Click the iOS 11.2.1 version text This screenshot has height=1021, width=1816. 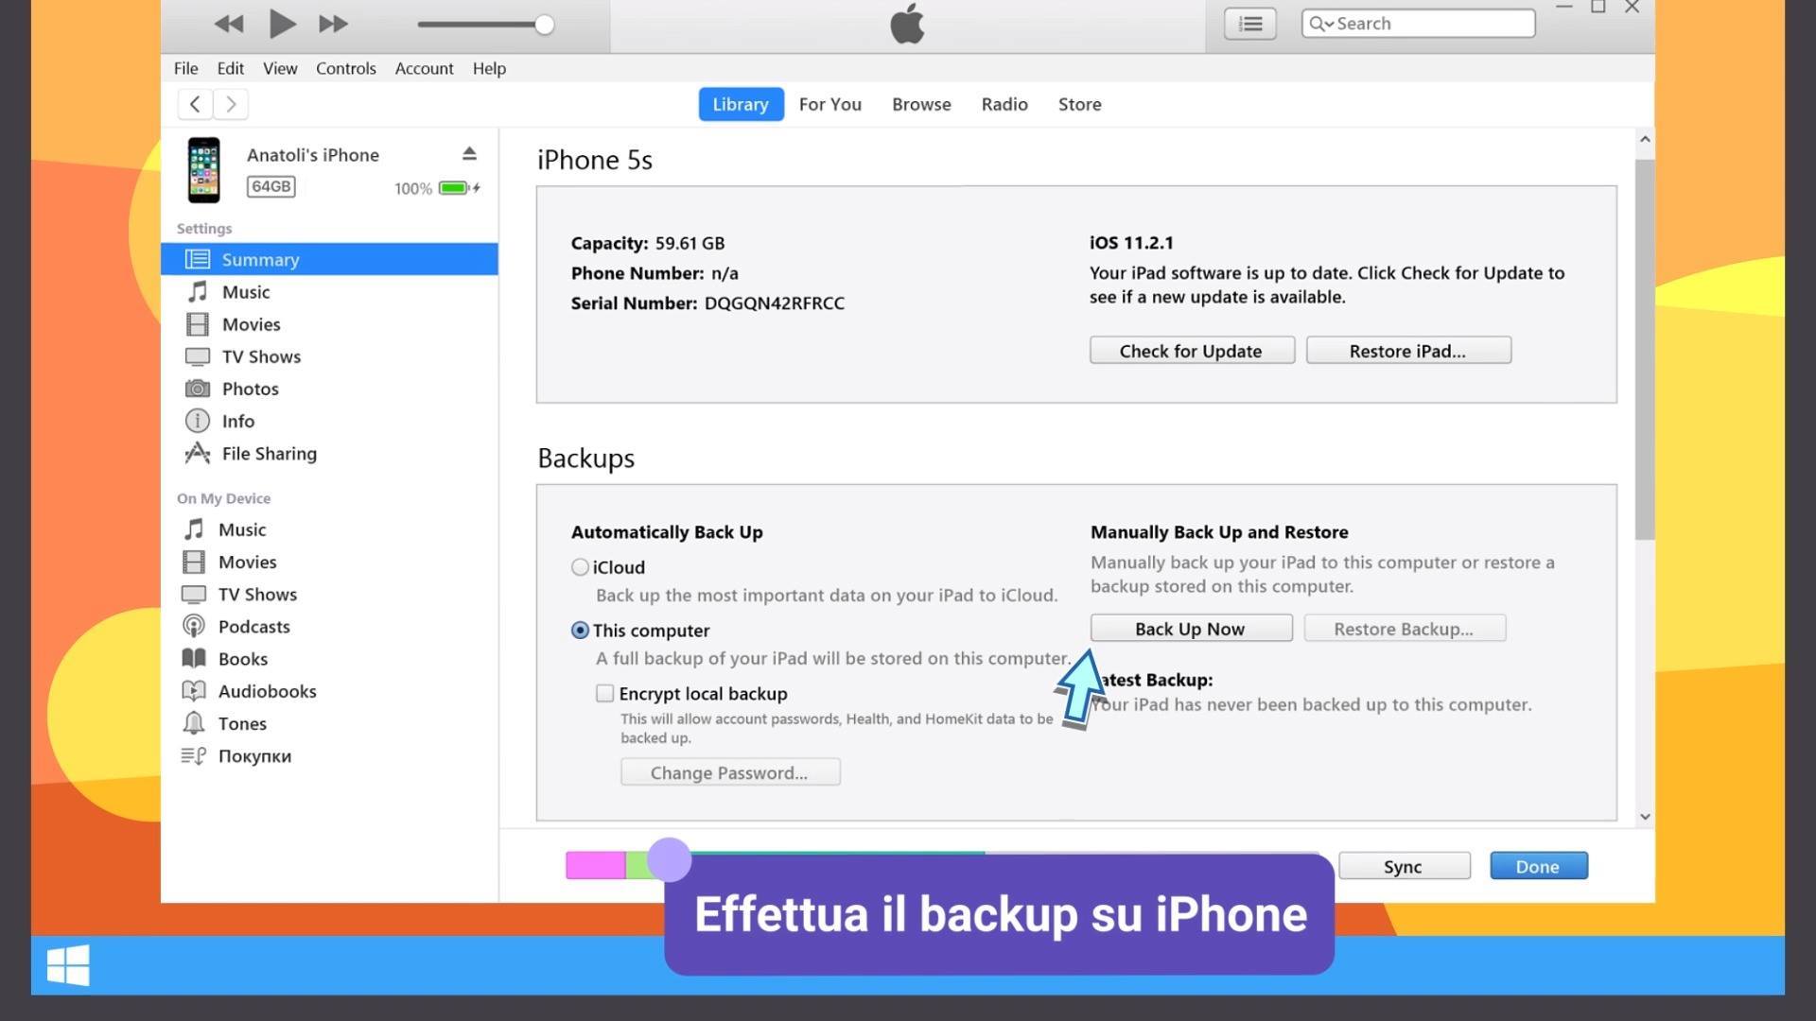pos(1131,243)
